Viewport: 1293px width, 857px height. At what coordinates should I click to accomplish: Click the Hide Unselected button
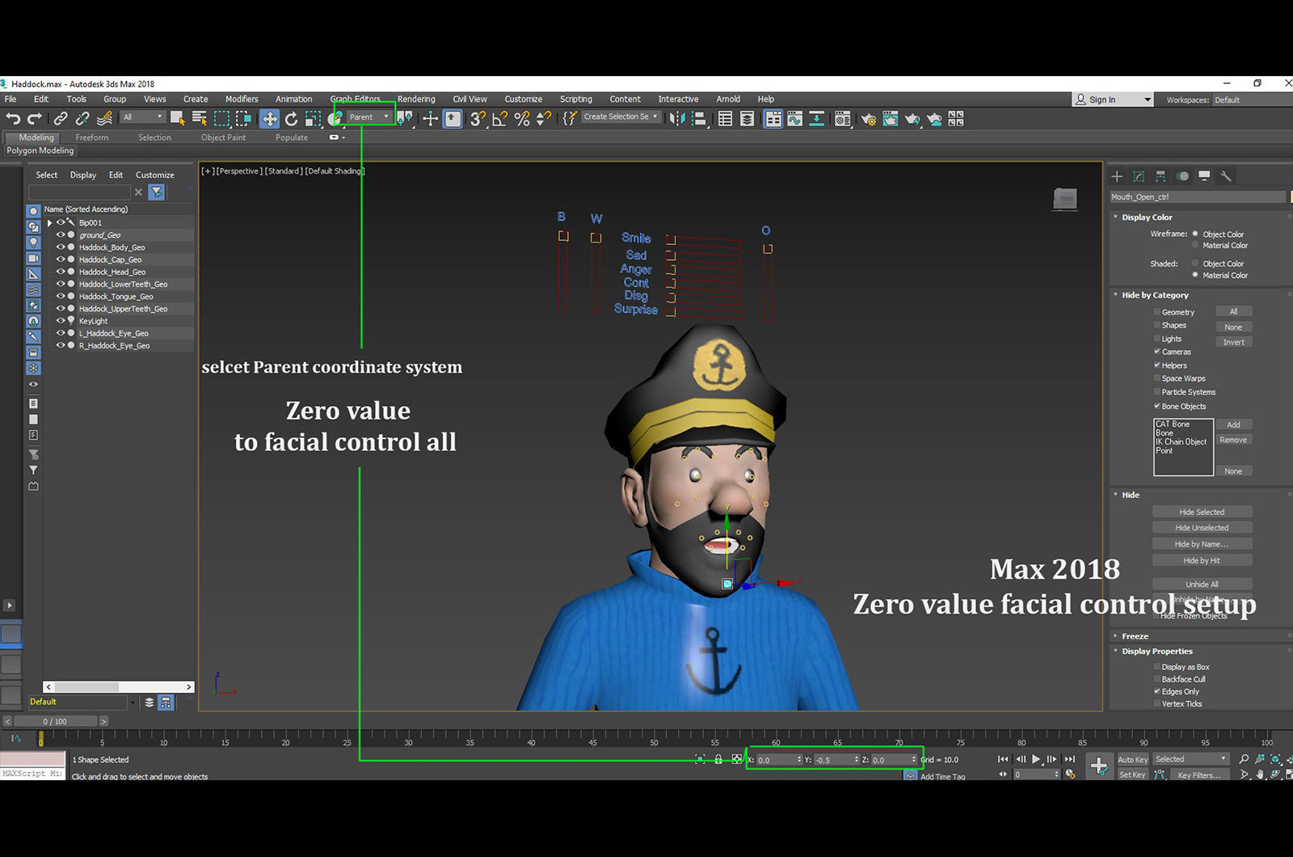point(1202,528)
